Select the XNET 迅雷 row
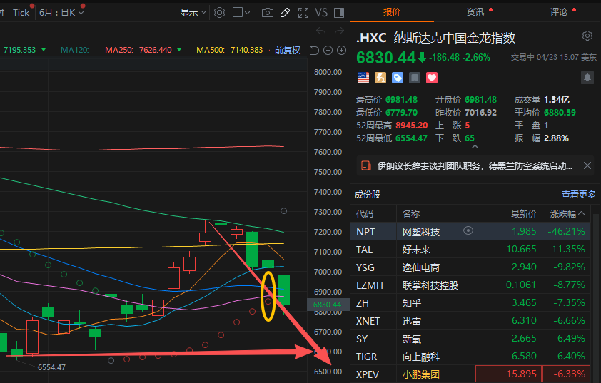601x383 pixels. pyautogui.click(x=470, y=320)
